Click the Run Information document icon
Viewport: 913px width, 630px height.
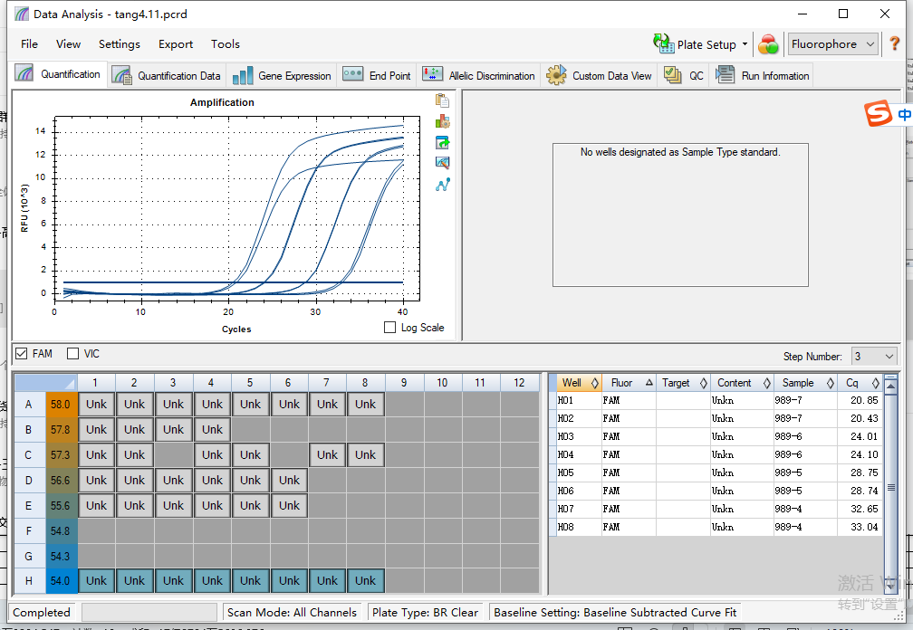725,75
